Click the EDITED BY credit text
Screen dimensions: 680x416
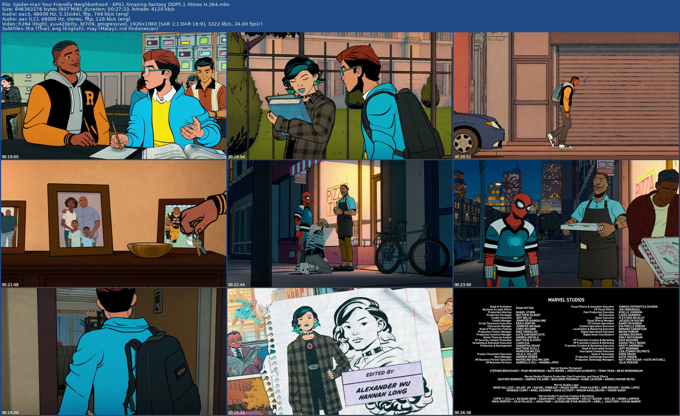pos(380,373)
